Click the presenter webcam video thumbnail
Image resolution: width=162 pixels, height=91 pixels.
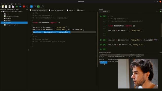[x=138, y=74]
